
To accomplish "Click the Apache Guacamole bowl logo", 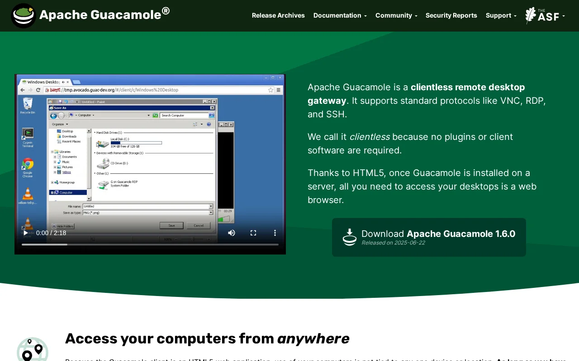I will click(x=24, y=15).
